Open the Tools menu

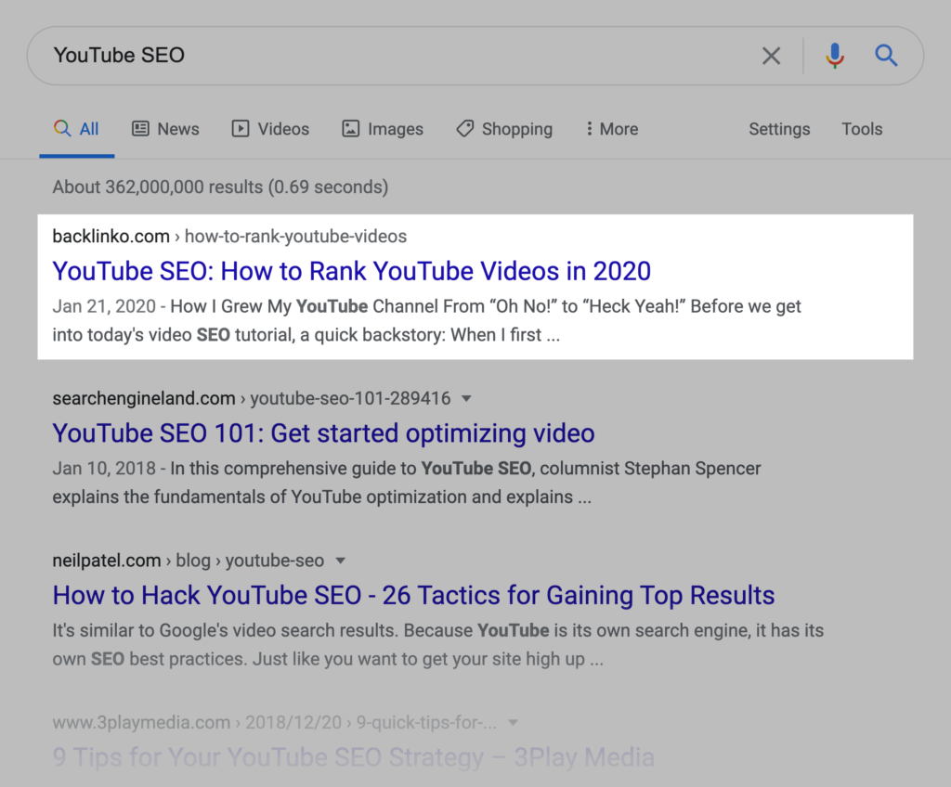coord(862,128)
